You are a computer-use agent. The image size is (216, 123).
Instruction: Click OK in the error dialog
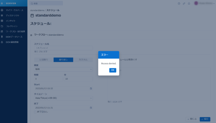coord(113,70)
